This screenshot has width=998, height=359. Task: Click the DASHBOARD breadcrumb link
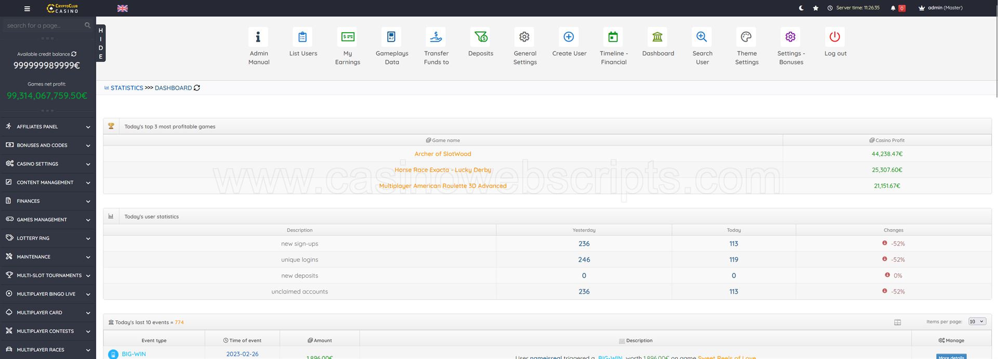tap(173, 88)
